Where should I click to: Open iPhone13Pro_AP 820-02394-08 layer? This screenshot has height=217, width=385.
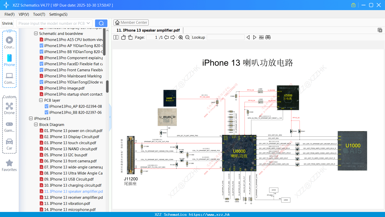tap(73, 106)
